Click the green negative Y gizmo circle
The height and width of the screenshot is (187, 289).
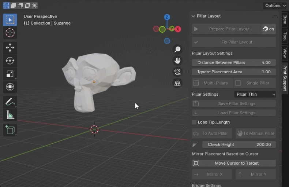click(162, 29)
